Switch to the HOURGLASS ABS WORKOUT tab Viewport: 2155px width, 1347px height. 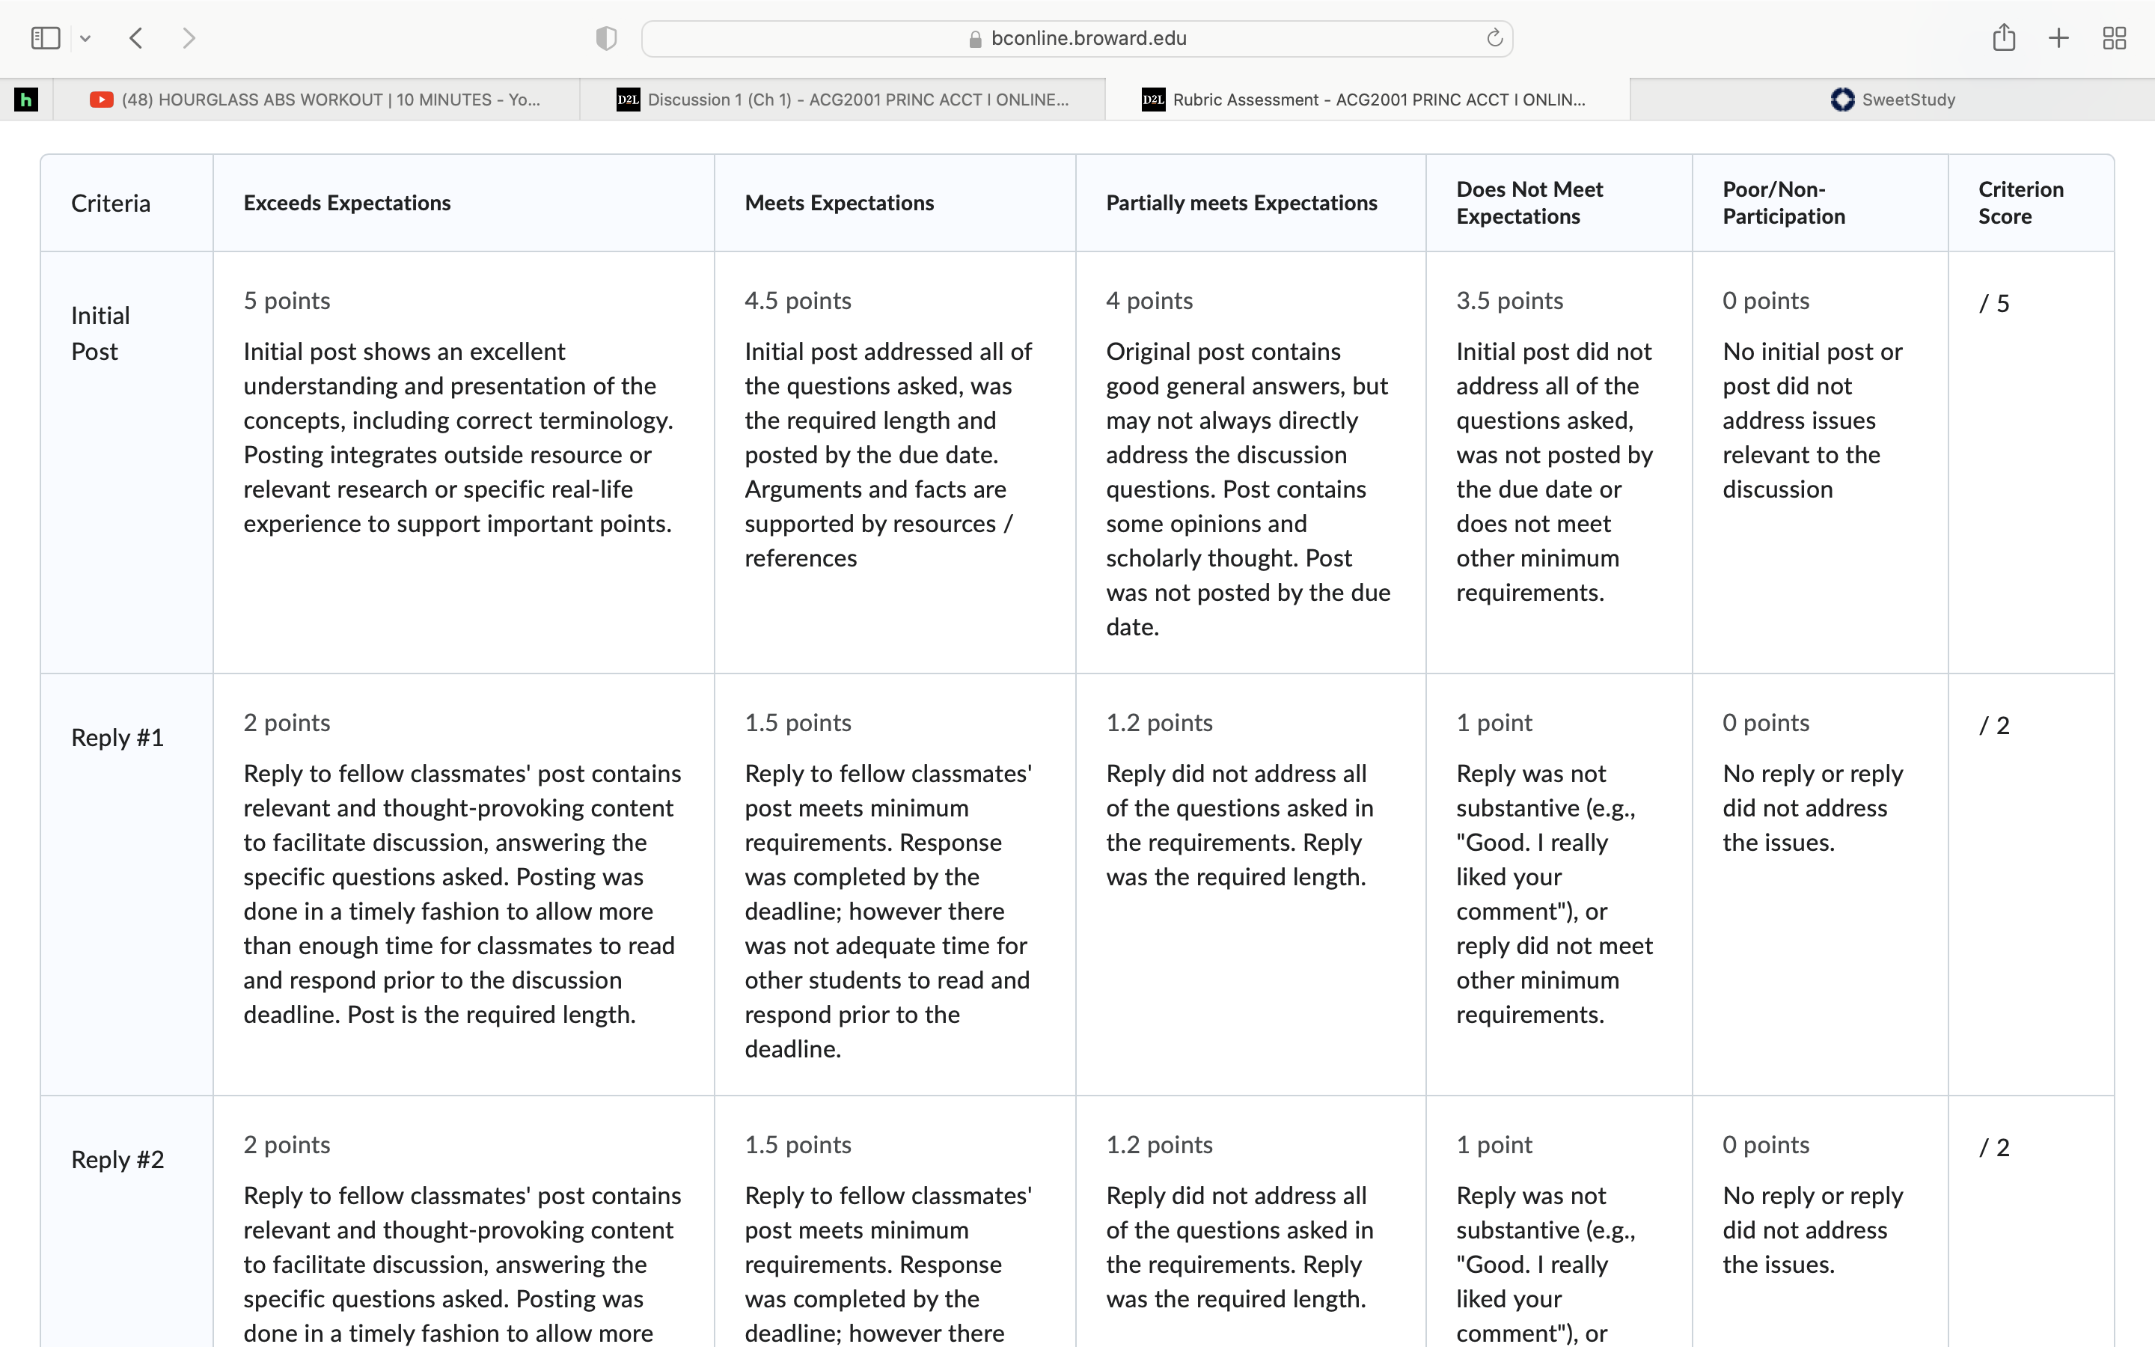316,99
